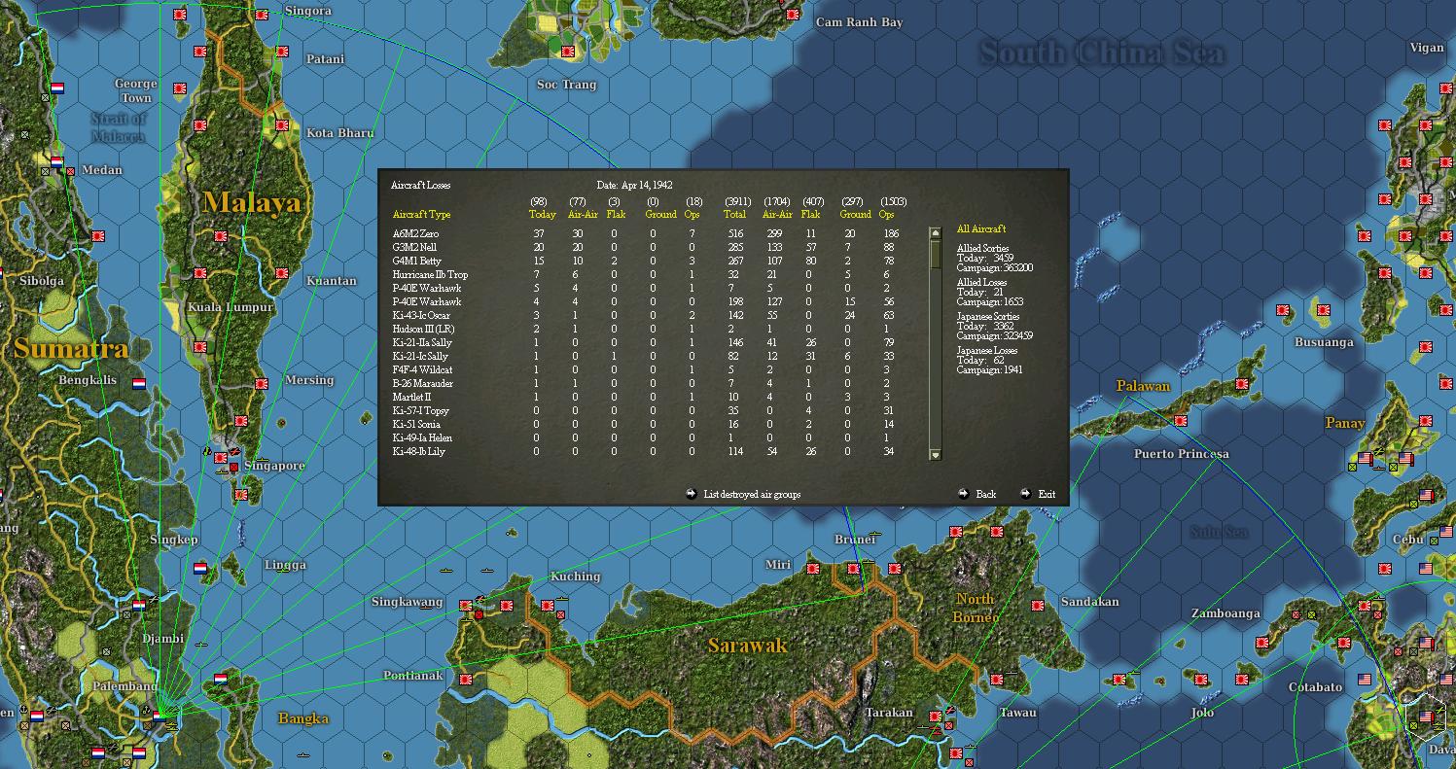
Task: Select the Hurricane IIb Trop row
Action: pyautogui.click(x=645, y=274)
